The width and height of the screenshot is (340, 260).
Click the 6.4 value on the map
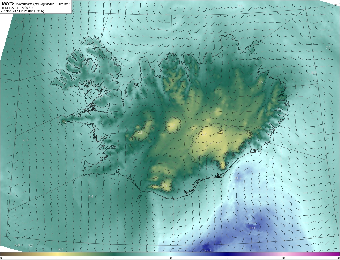coord(91,196)
